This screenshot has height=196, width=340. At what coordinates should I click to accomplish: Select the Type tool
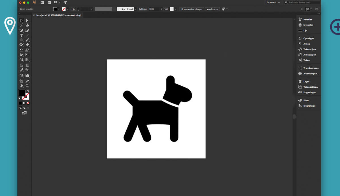click(x=22, y=35)
